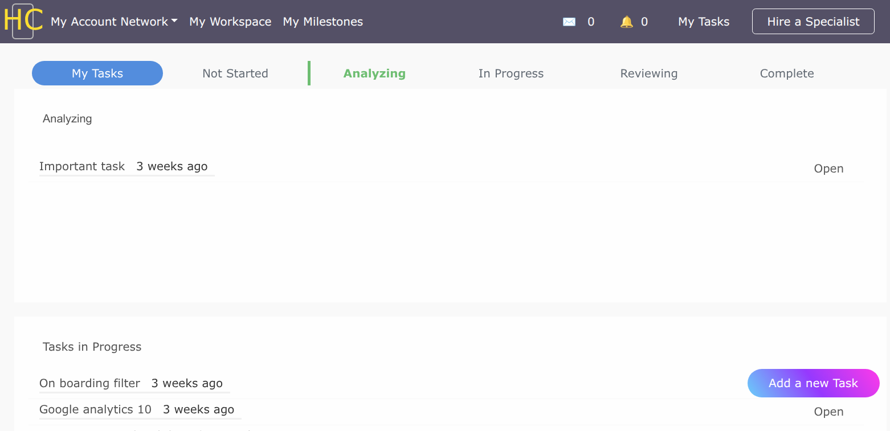Open My Milestones from the navigation bar
The image size is (890, 431).
pos(323,22)
